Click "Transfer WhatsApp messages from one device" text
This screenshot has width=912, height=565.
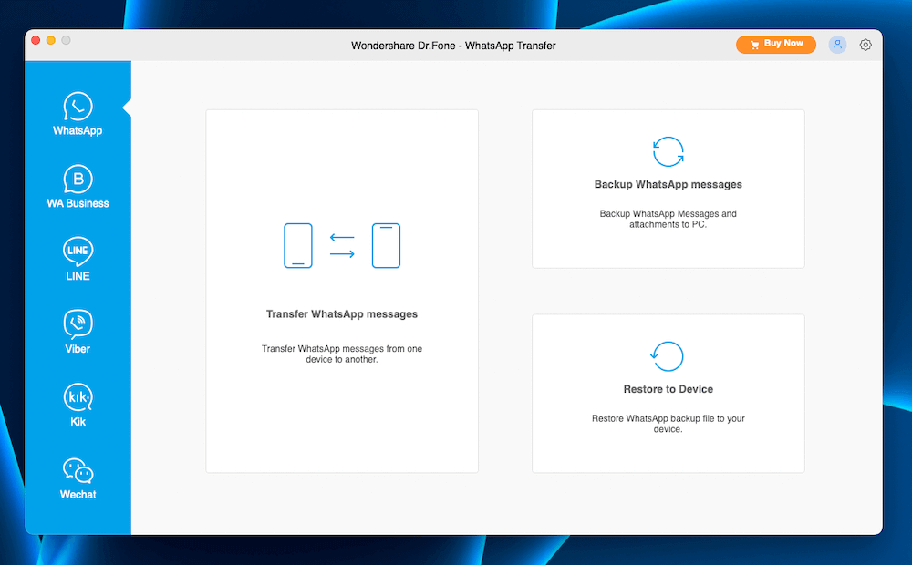pyautogui.click(x=342, y=354)
